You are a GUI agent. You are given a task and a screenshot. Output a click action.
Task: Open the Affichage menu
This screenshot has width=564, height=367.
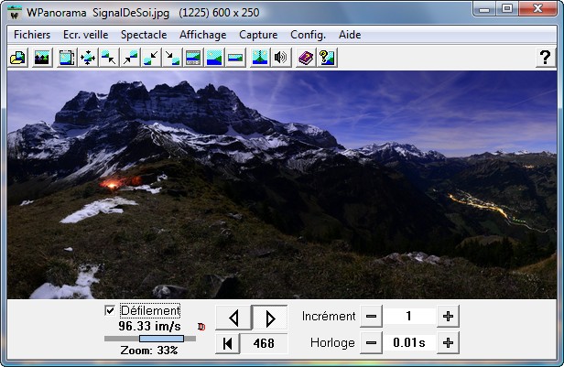click(x=203, y=35)
